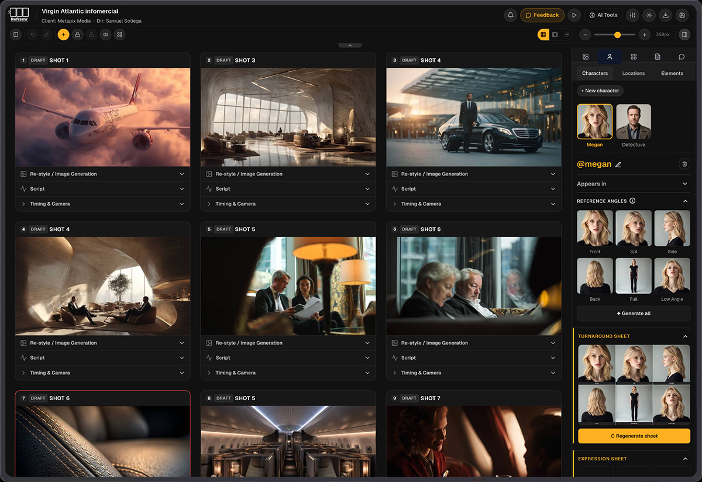The image size is (702, 482).
Task: Collapse the top toolbar with the chevron handle
Action: coord(350,45)
